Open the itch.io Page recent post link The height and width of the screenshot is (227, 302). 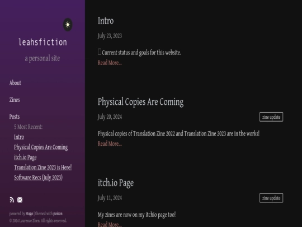pos(25,157)
